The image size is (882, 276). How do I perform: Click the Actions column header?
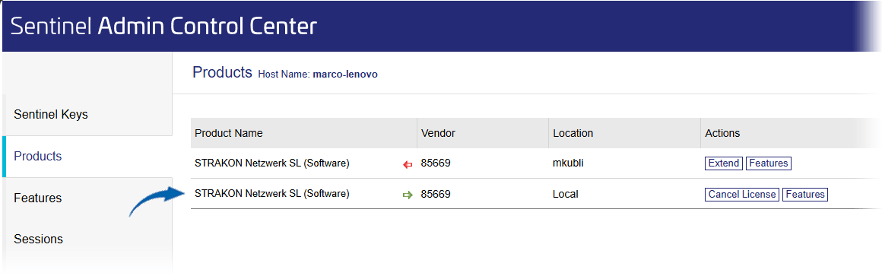(722, 133)
